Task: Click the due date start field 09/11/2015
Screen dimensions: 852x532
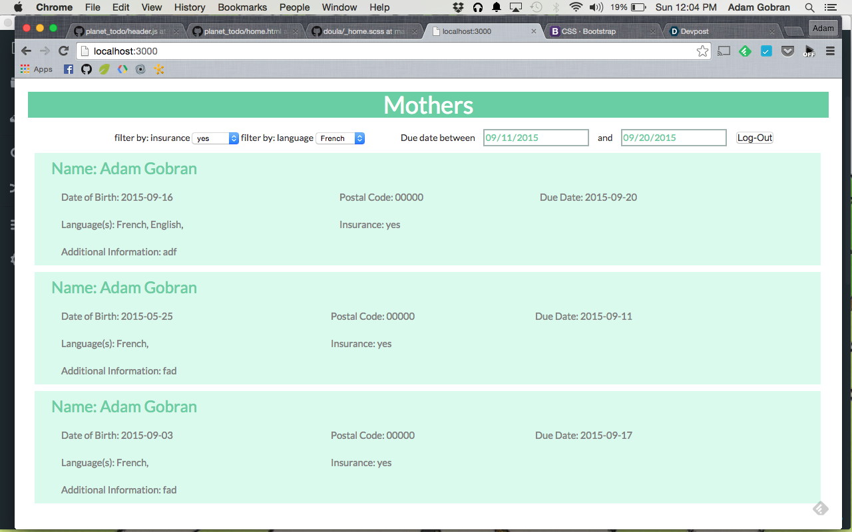Action: (536, 138)
